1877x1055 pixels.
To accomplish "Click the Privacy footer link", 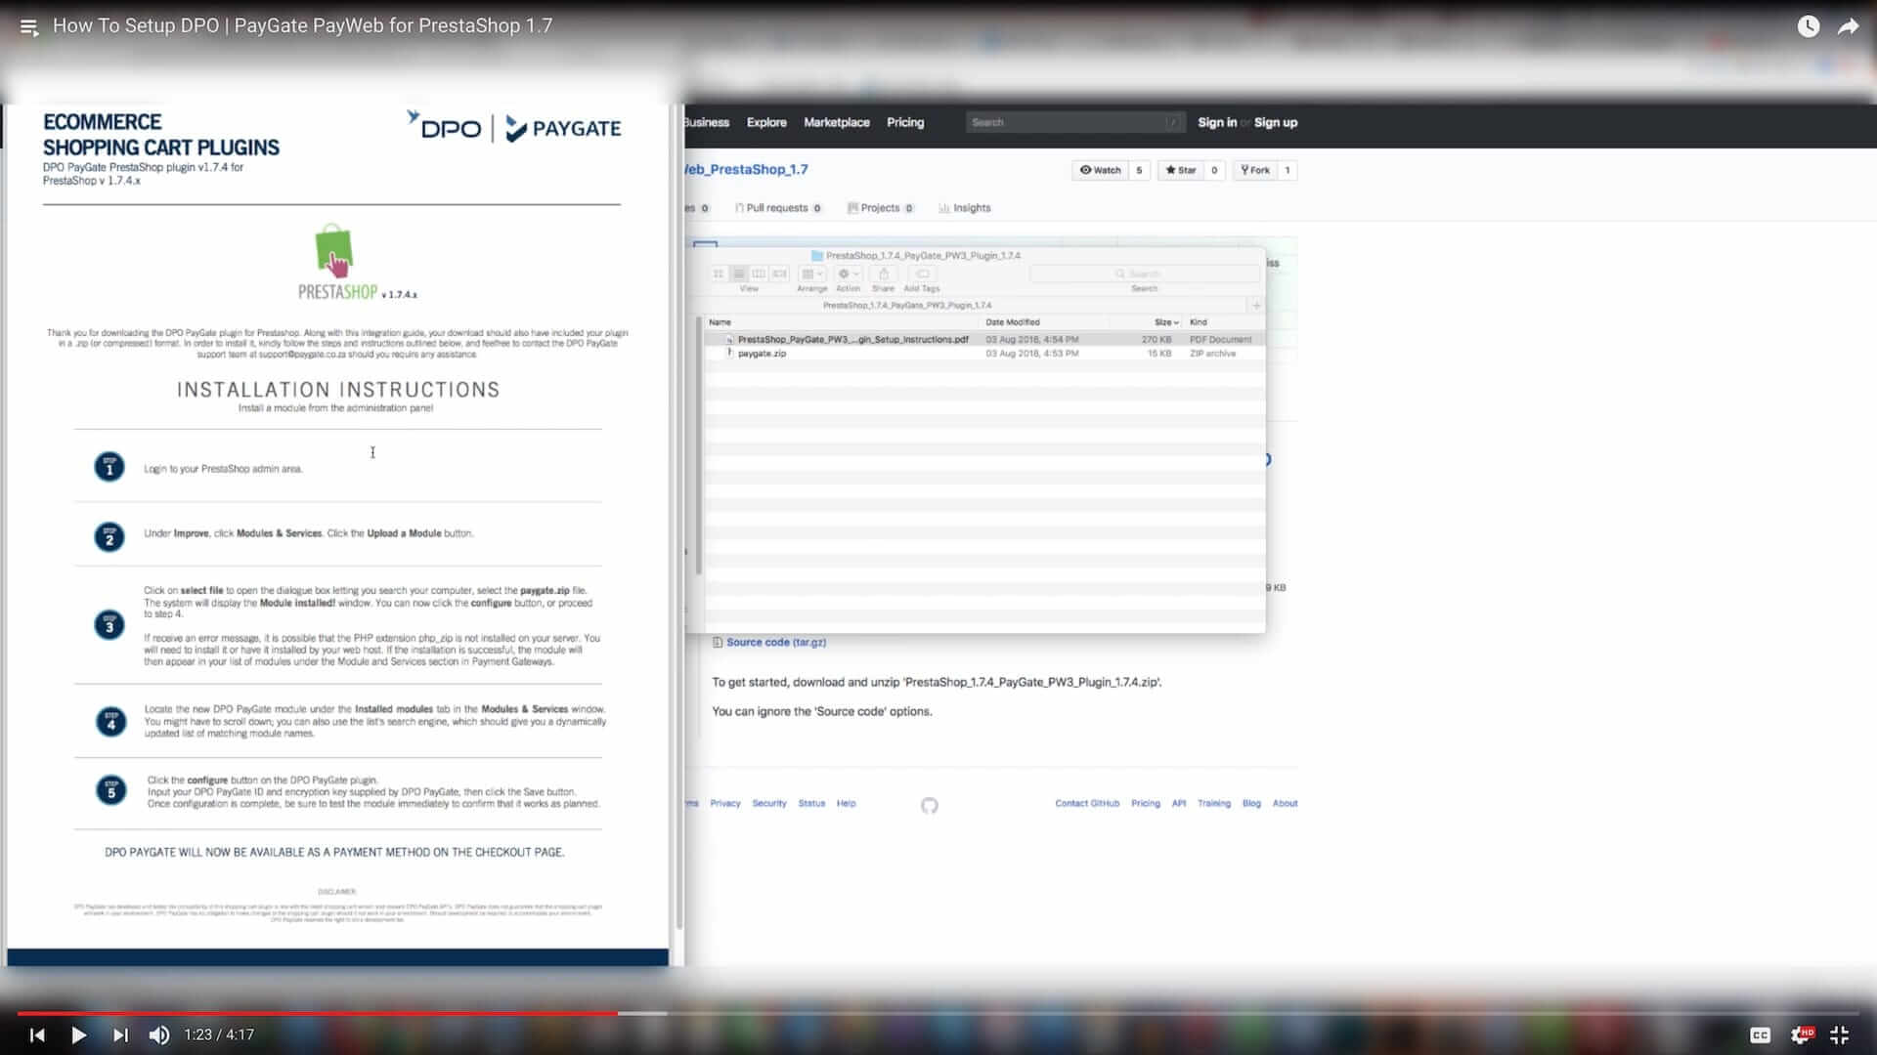I will [x=725, y=804].
